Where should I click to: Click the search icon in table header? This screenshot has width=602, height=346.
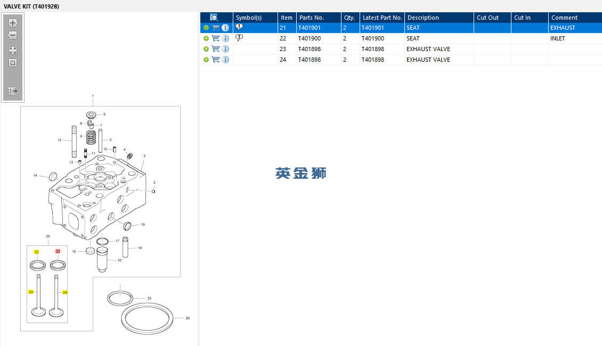[x=214, y=18]
